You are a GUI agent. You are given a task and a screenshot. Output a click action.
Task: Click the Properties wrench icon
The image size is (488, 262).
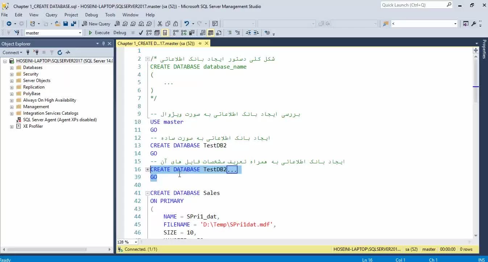click(474, 24)
